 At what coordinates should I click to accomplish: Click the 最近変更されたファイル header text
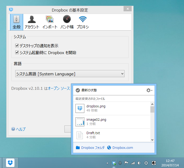(x=90, y=99)
